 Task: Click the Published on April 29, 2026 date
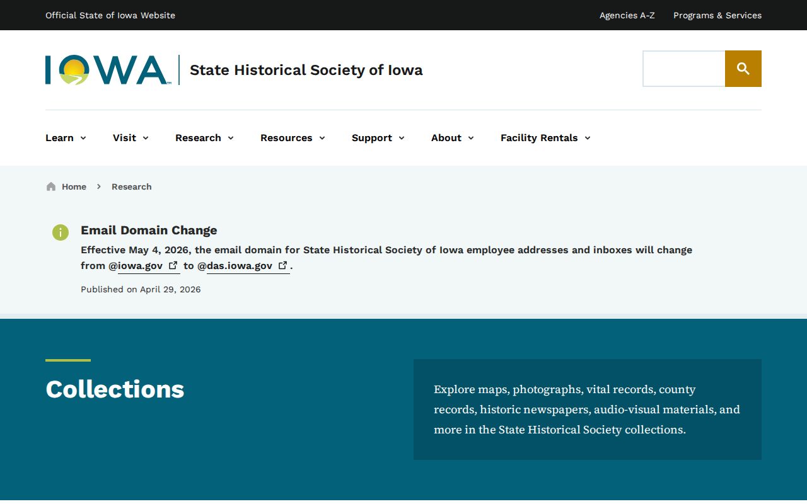pos(141,289)
